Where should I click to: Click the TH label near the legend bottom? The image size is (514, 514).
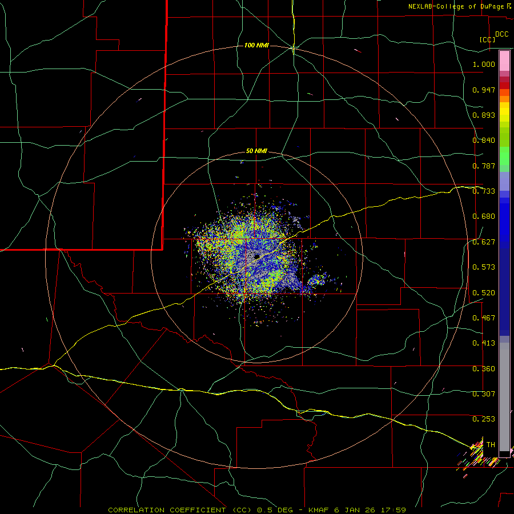(491, 444)
